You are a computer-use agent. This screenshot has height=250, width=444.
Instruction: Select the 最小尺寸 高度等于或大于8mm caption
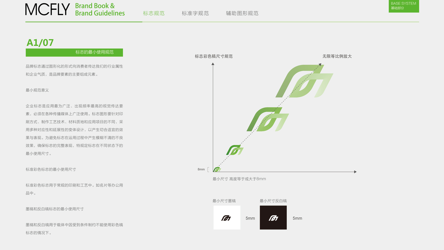click(239, 179)
